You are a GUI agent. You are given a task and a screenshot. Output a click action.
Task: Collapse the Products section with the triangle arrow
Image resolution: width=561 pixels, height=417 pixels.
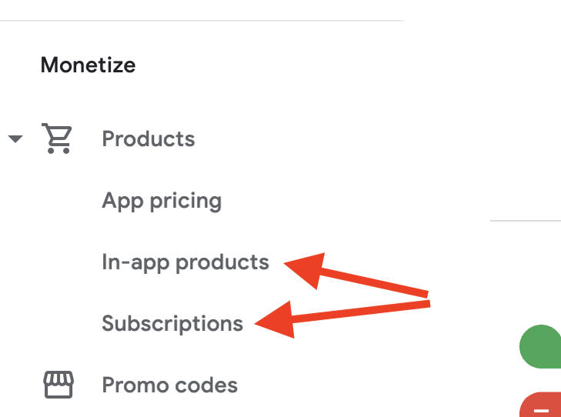coord(15,138)
